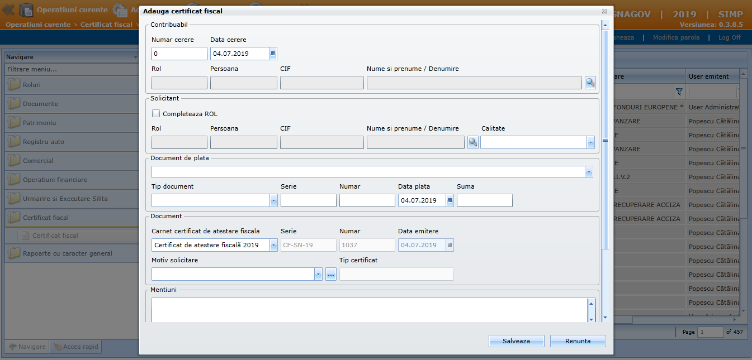The height and width of the screenshot is (360, 752).
Task: Expand the Tip document dropdown
Action: click(273, 200)
